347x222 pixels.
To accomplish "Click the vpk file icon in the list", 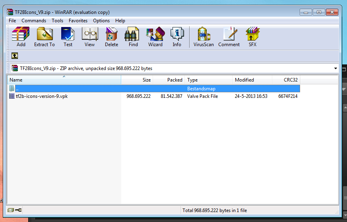I will tap(12, 96).
